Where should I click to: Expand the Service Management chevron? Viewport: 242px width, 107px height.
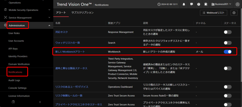coord(49,17)
